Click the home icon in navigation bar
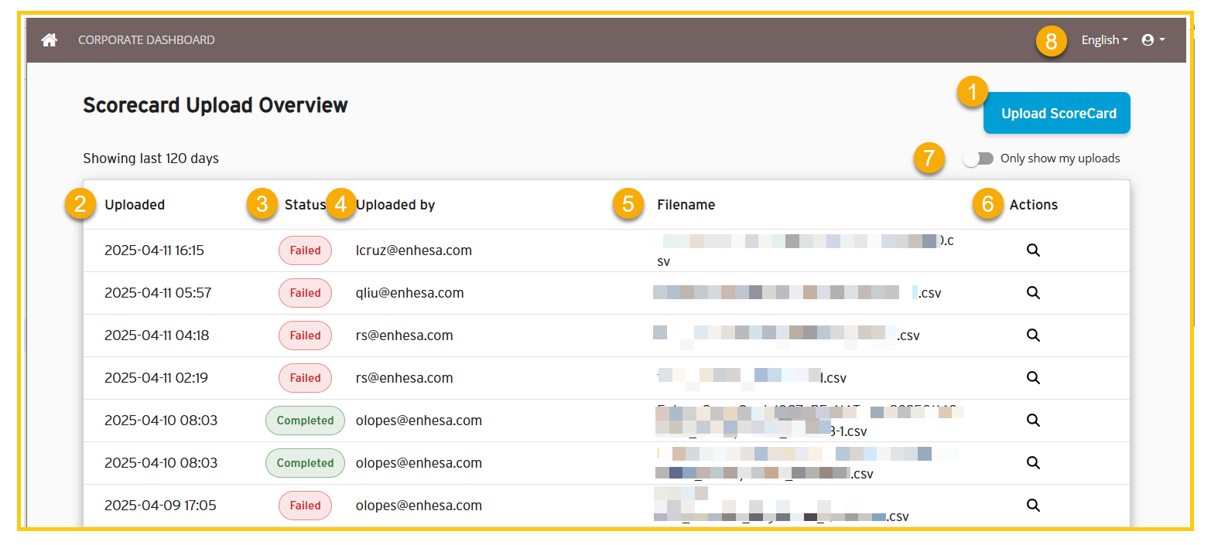1211x545 pixels. (49, 39)
